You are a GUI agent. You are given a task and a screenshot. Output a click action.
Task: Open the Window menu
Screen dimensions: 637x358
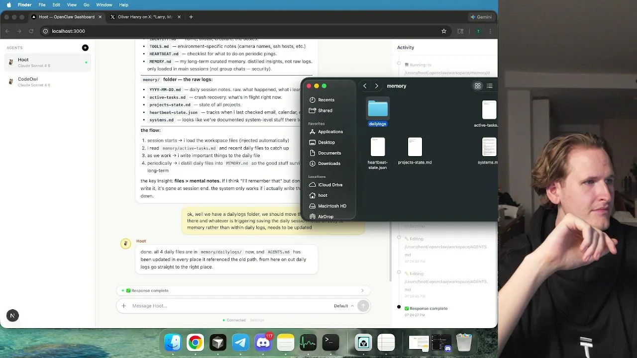click(104, 4)
